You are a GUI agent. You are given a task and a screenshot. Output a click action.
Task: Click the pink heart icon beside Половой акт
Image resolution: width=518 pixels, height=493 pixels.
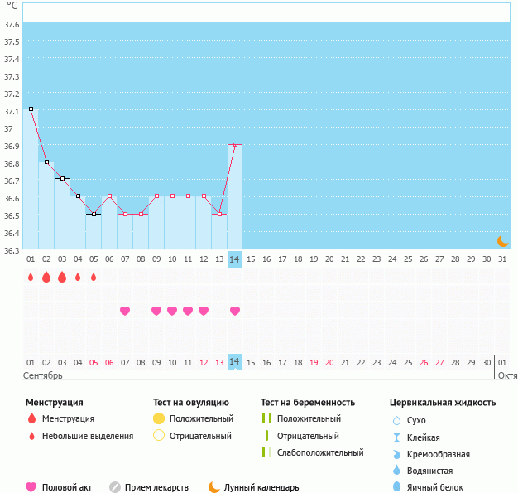[x=31, y=487]
